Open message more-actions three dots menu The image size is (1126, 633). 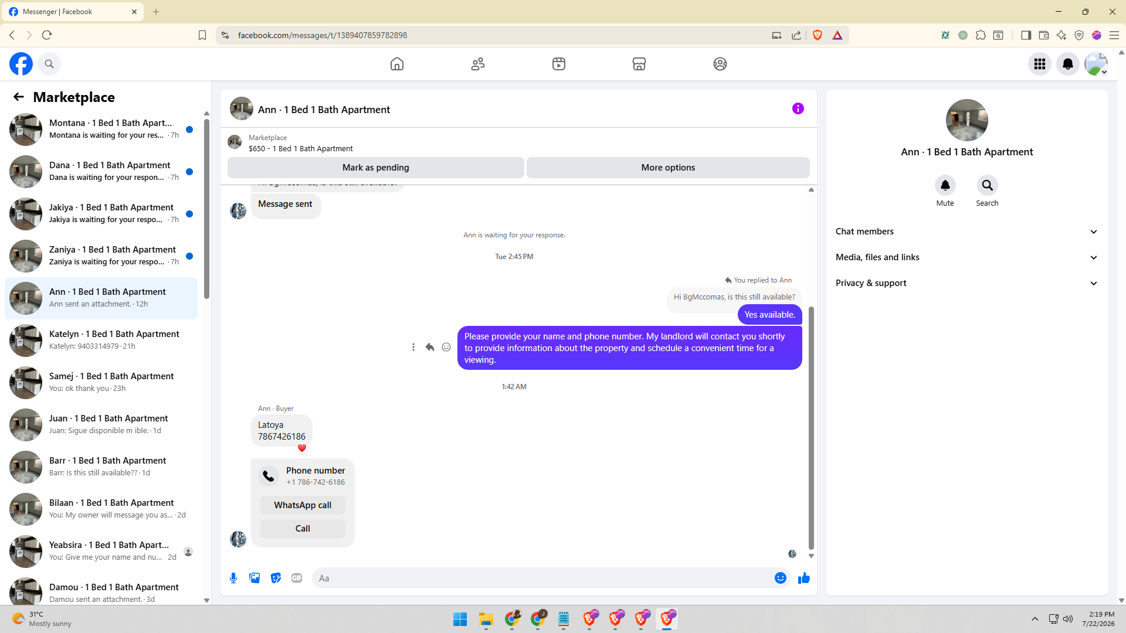click(413, 347)
